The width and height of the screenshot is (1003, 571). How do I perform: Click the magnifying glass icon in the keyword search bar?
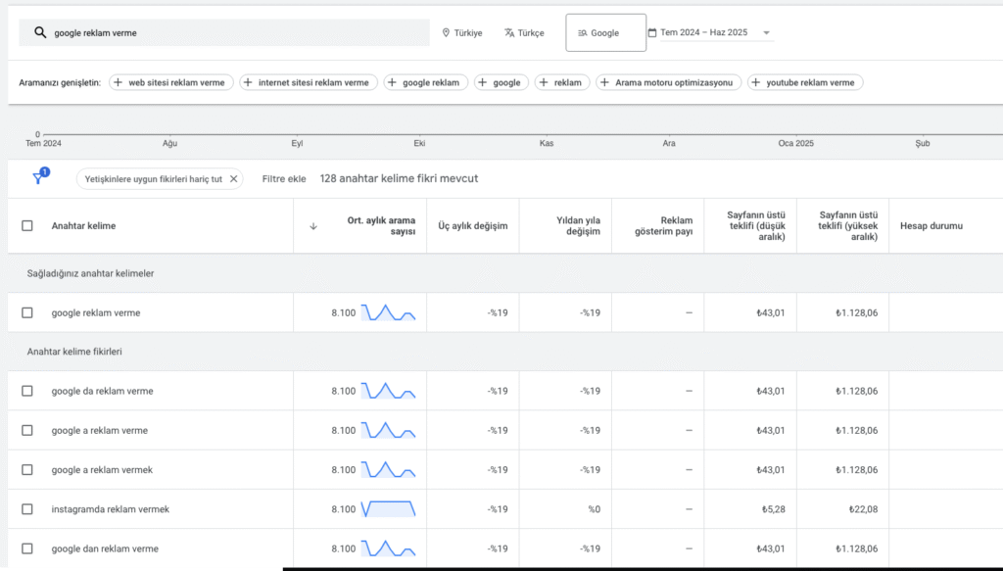pos(40,31)
